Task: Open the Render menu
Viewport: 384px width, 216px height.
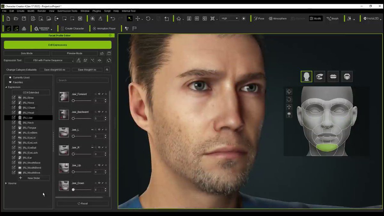Action: click(42, 11)
